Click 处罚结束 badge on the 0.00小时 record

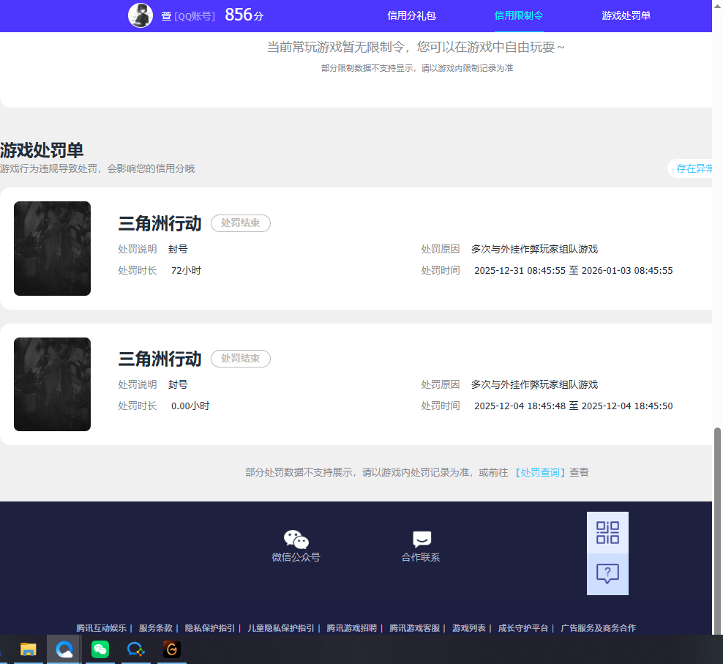click(x=240, y=359)
